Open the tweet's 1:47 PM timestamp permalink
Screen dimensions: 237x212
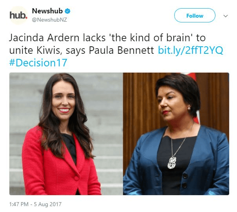(19, 204)
